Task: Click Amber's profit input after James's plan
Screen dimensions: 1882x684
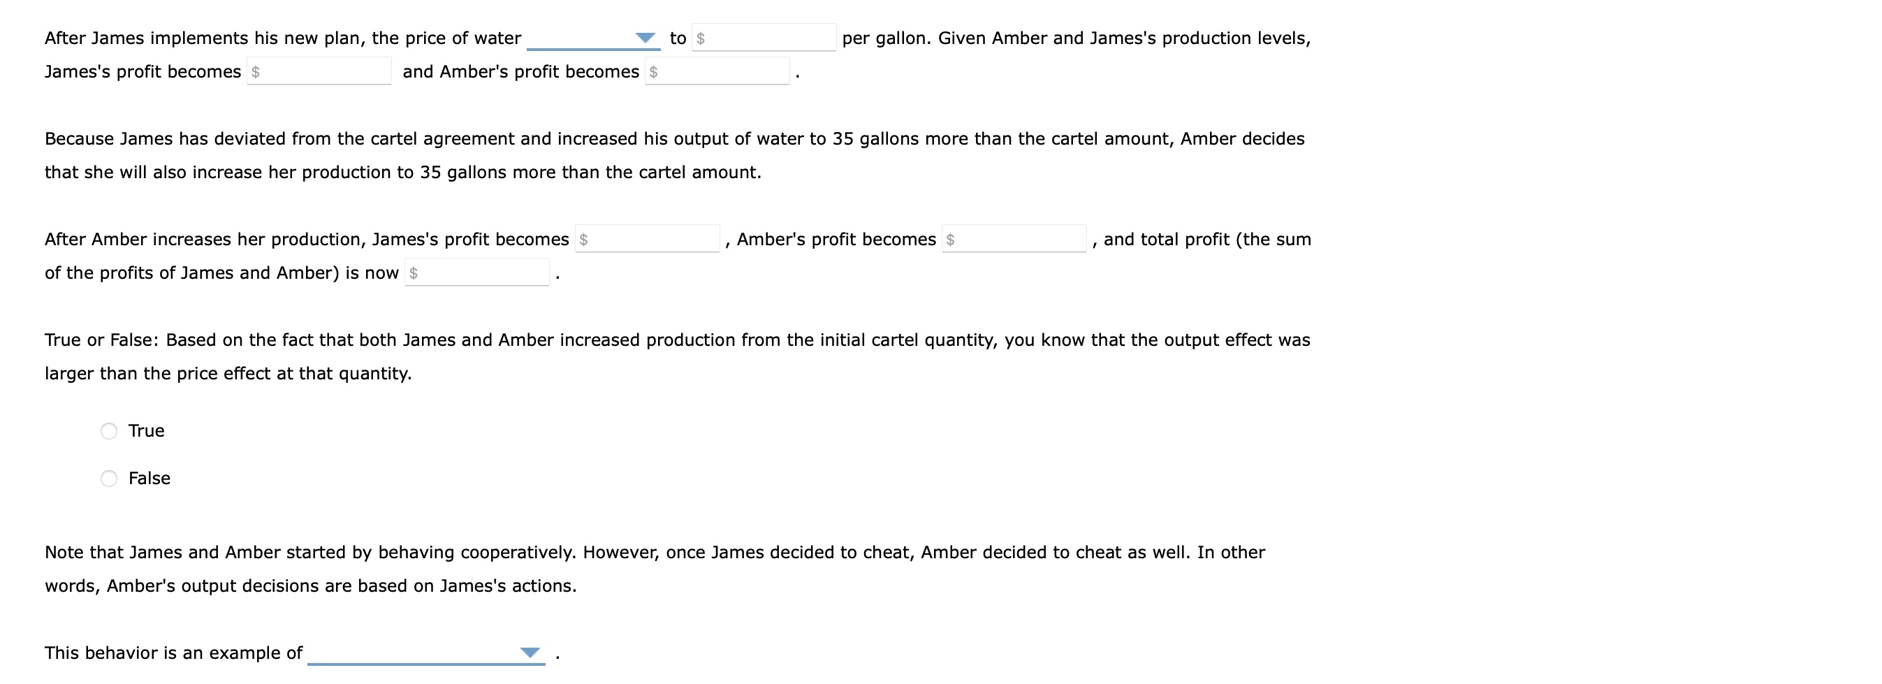Action: pyautogui.click(x=717, y=71)
